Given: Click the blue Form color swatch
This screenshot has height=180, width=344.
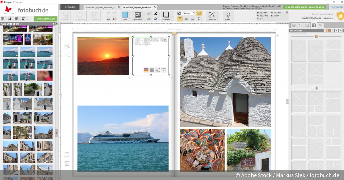Looking at the screenshot, I should (125, 15).
